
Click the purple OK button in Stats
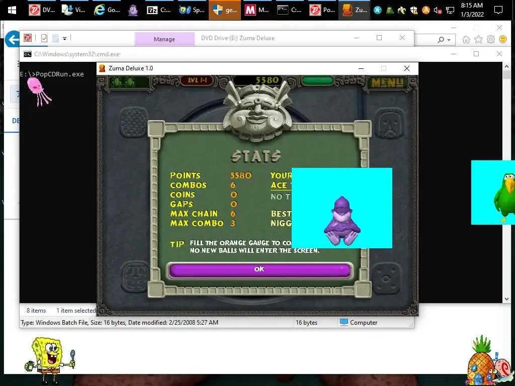click(x=260, y=270)
